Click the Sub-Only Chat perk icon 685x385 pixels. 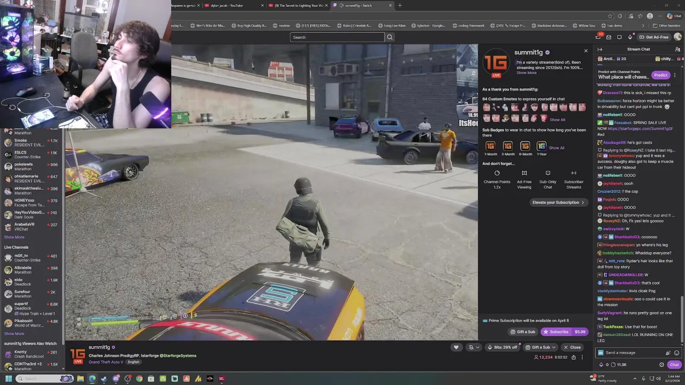pyautogui.click(x=547, y=173)
